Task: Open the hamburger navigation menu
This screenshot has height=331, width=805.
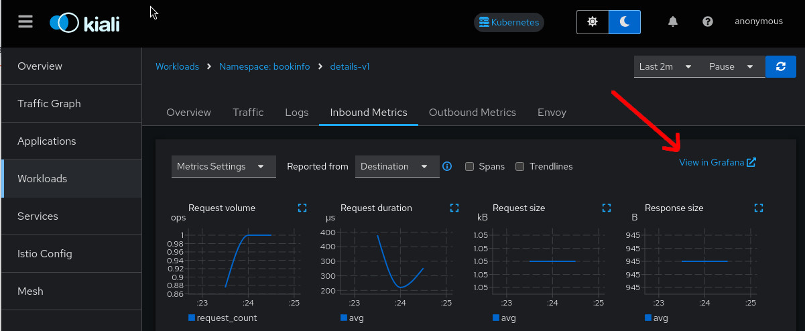Action: click(x=25, y=21)
